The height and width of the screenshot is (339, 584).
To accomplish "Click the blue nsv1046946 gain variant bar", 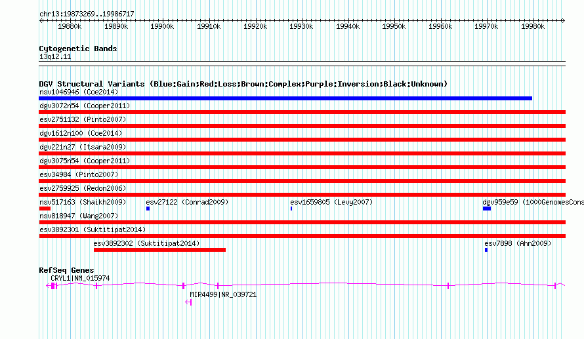I will 285,98.
